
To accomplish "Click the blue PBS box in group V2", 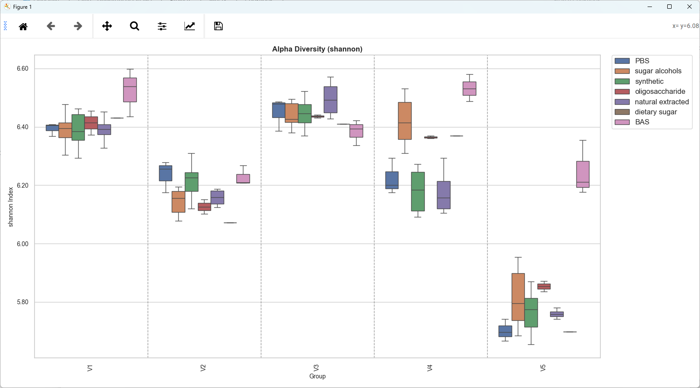I will coord(166,173).
